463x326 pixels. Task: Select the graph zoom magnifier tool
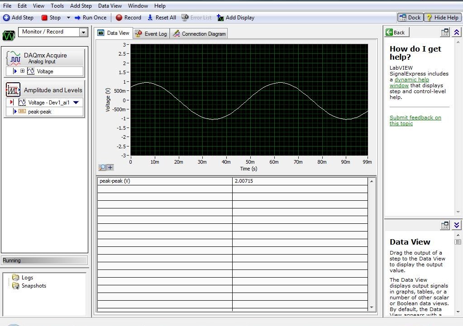click(x=102, y=168)
